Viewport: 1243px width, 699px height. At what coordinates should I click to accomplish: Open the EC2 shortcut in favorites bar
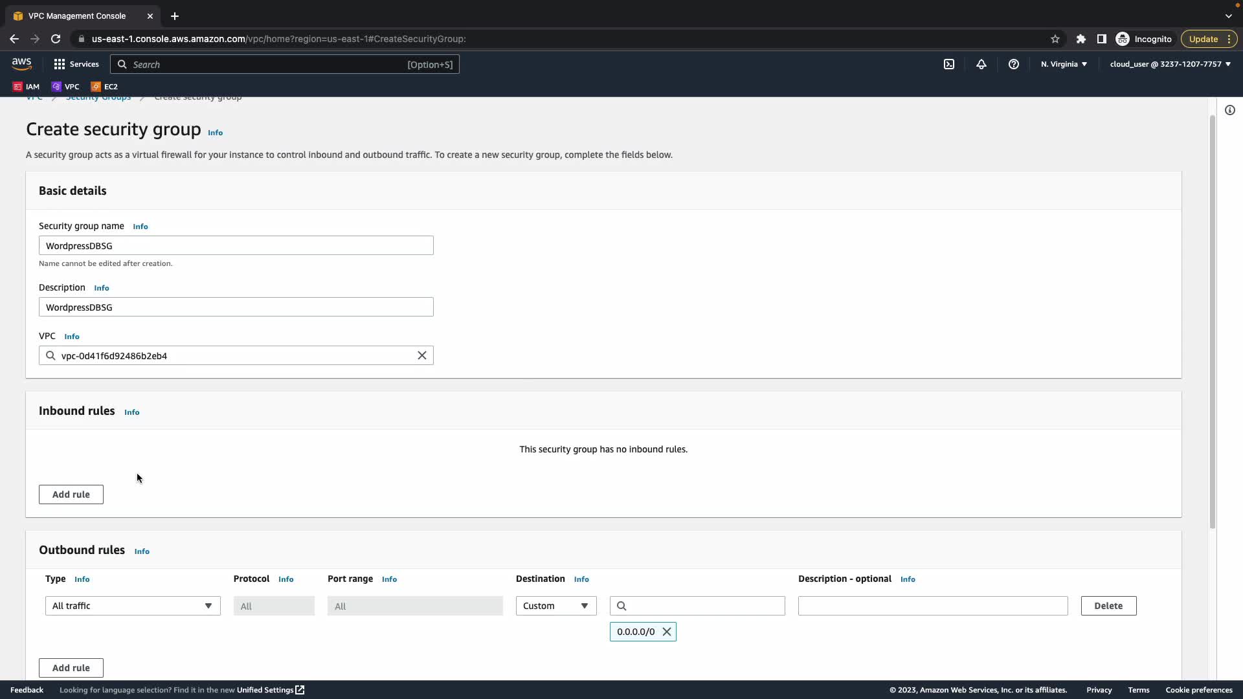coord(104,86)
